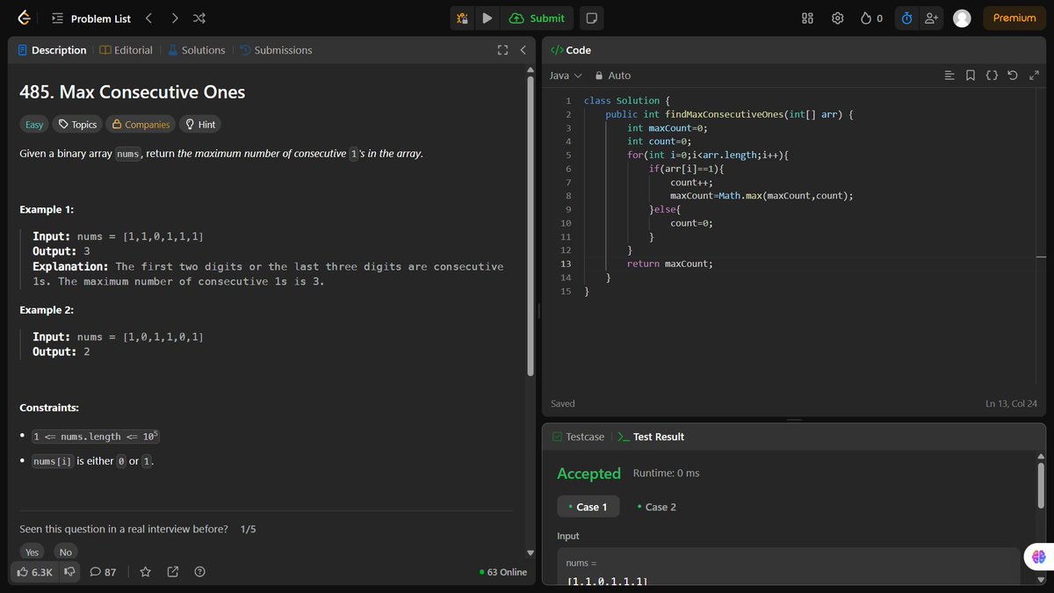This screenshot has height=593, width=1054.
Task: Open the locked Companies tag
Action: pos(141,125)
